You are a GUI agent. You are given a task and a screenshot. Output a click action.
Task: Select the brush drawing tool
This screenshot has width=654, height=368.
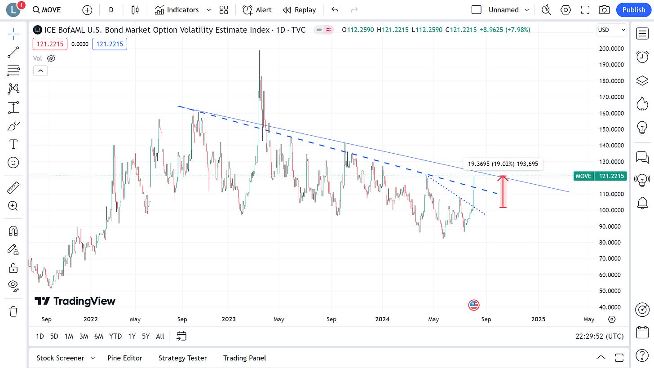coord(13,126)
